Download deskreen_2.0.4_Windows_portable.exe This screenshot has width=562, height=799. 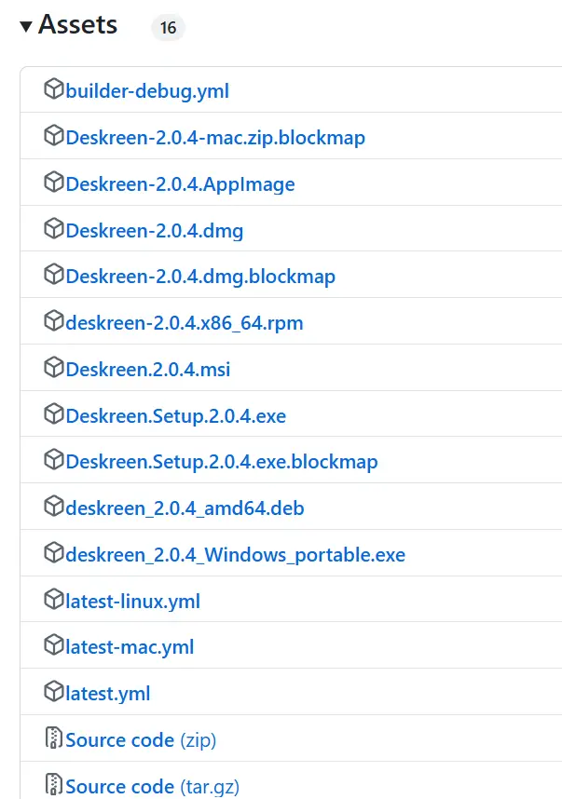click(x=236, y=555)
